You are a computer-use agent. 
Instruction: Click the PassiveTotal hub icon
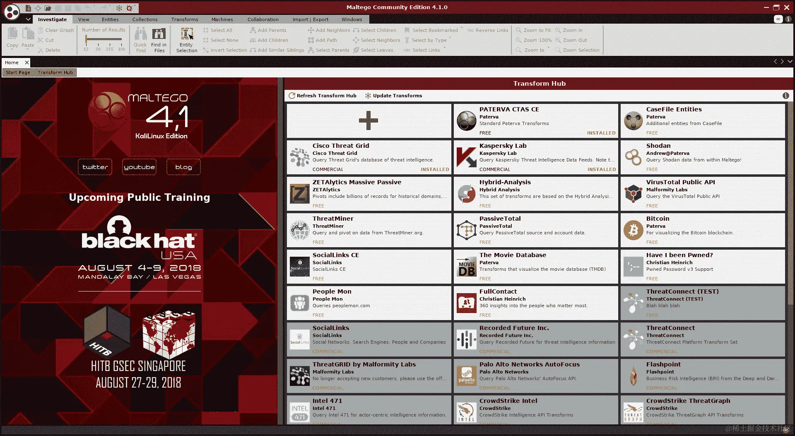point(467,230)
